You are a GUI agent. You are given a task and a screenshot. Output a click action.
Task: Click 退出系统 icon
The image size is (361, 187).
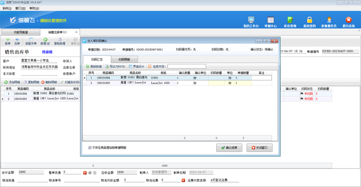point(348,22)
